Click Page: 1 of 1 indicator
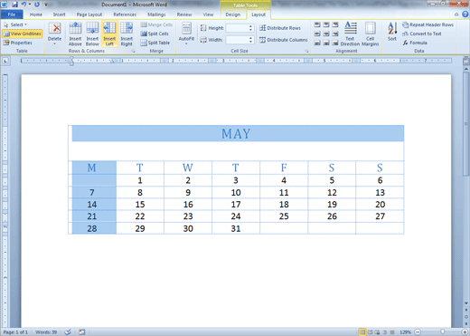Image resolution: width=470 pixels, height=336 pixels. [15, 332]
